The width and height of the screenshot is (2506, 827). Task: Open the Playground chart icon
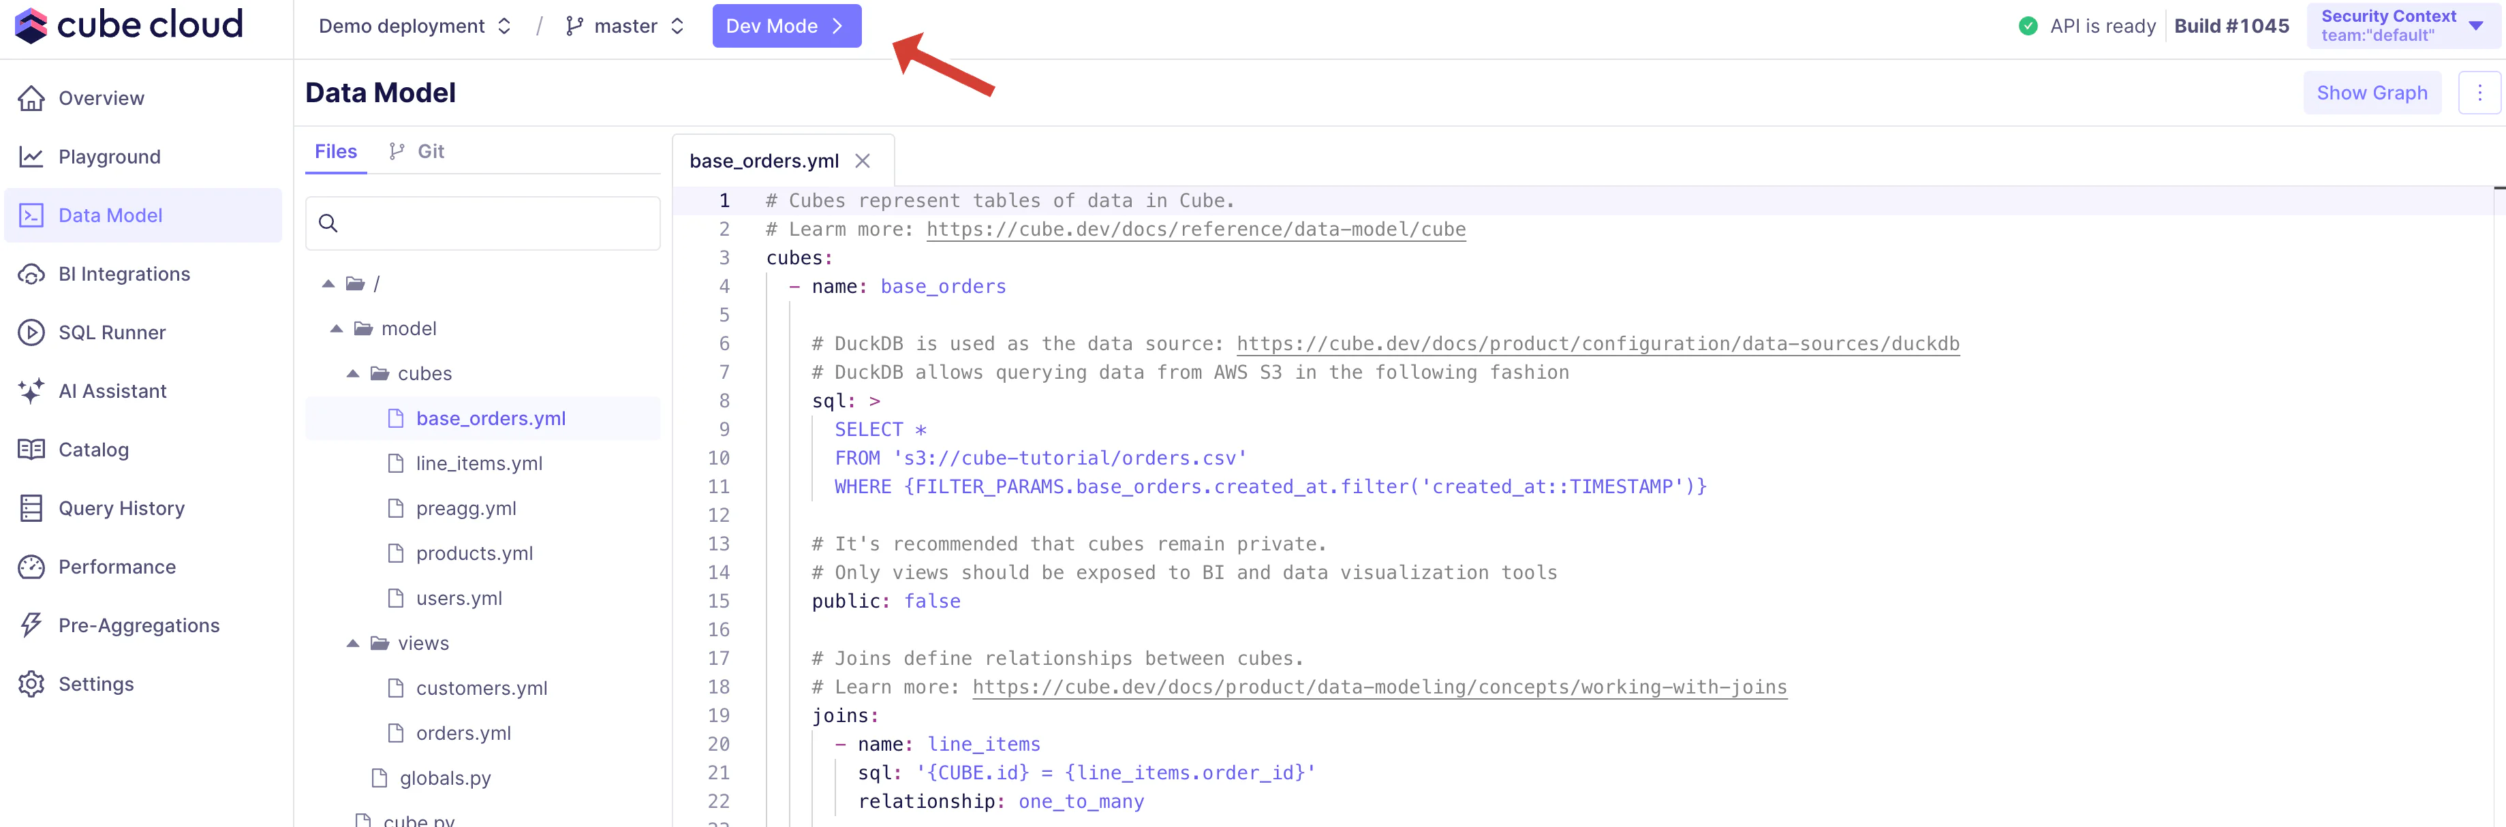pos(31,157)
